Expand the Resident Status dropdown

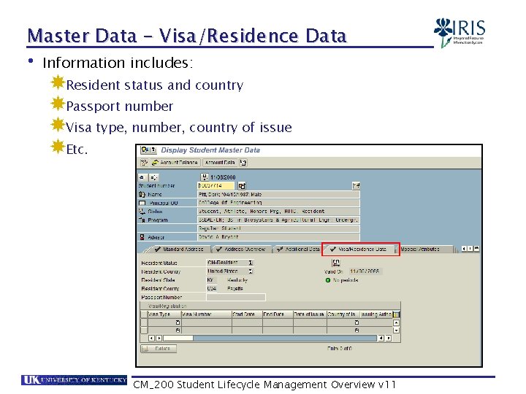click(251, 263)
